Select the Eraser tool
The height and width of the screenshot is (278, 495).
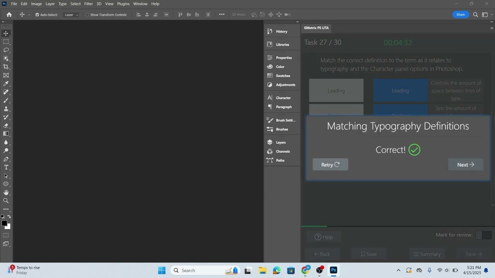point(6,125)
